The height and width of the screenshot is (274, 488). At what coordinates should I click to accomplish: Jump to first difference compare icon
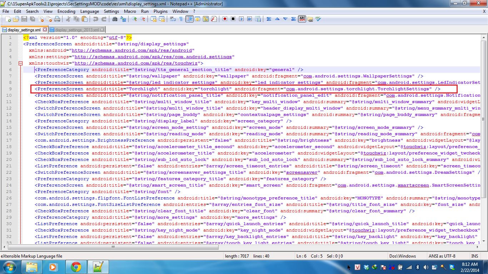pos(269,19)
